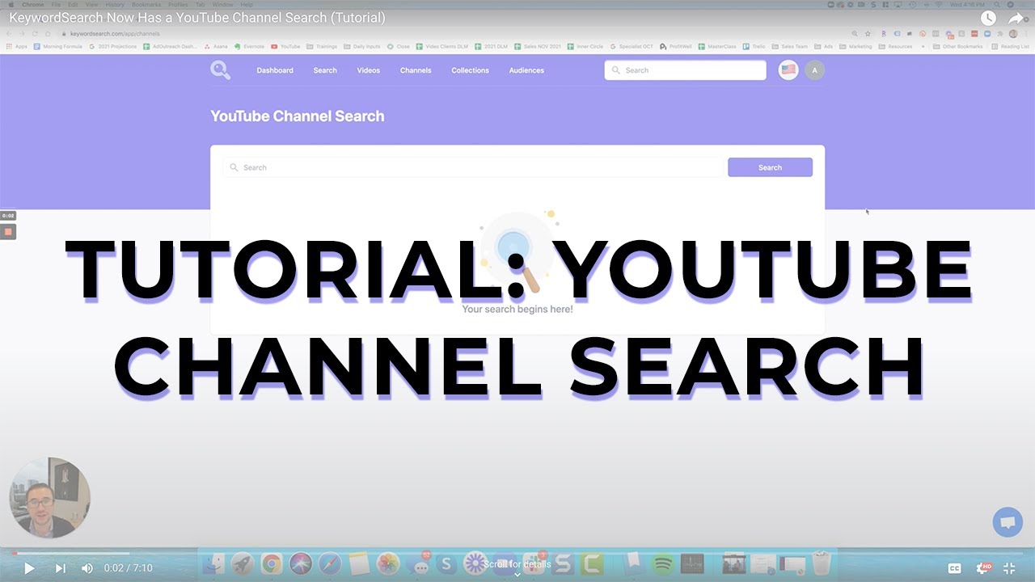Expand the Resources bookmark folder
1035x582 pixels.
point(895,46)
